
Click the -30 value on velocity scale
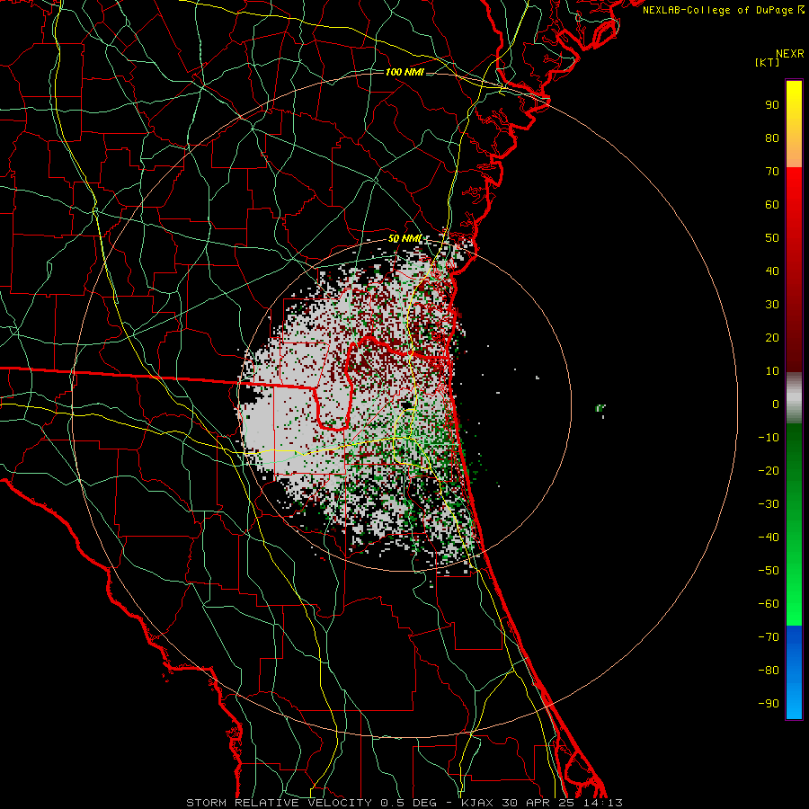769,504
